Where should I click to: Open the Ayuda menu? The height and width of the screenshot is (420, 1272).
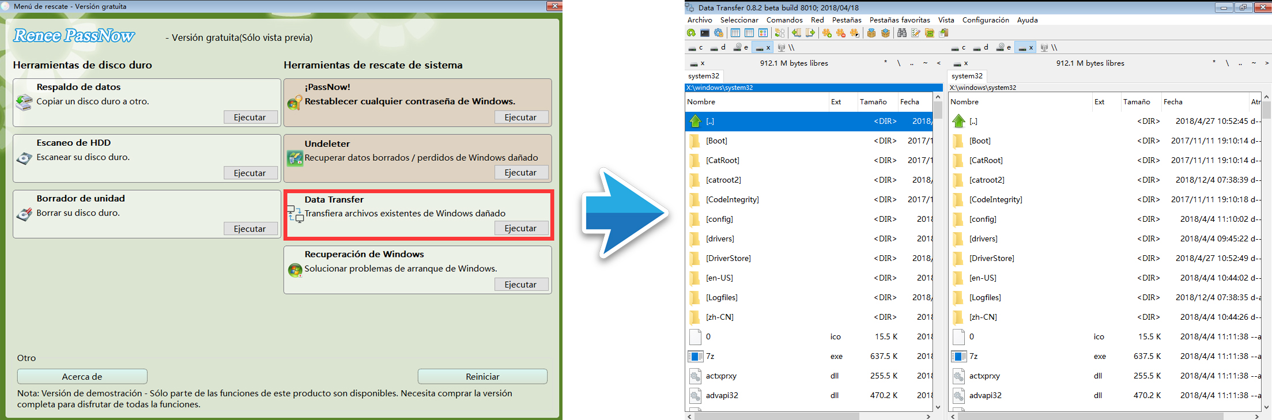(1027, 20)
